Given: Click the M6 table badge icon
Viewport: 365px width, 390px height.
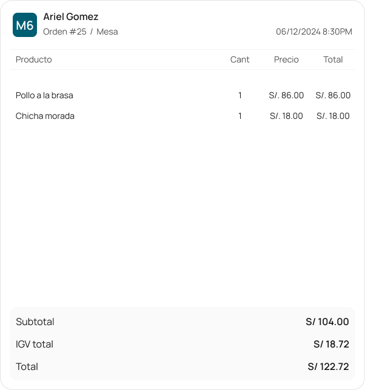Looking at the screenshot, I should click(x=25, y=25).
